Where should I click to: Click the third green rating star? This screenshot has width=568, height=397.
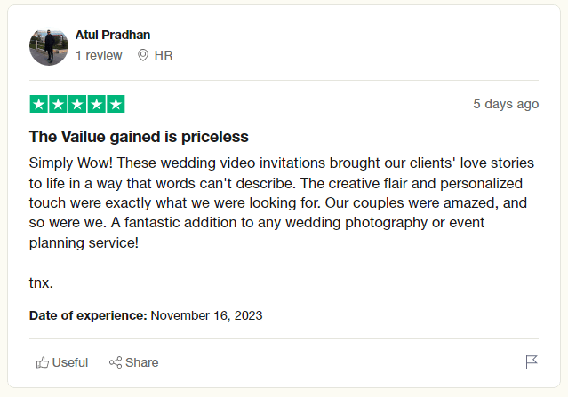click(x=77, y=104)
